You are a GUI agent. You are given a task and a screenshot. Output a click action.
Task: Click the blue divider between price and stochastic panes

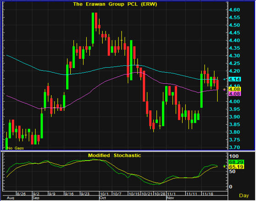(128, 151)
